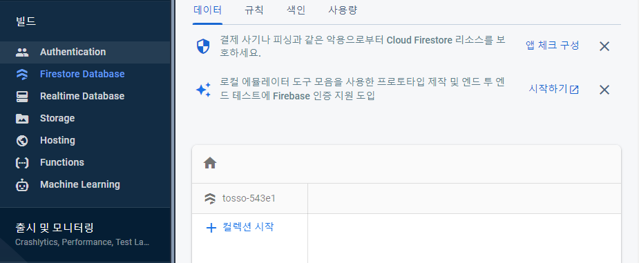Close the local emulator announcement banner
The width and height of the screenshot is (639, 263).
click(604, 90)
